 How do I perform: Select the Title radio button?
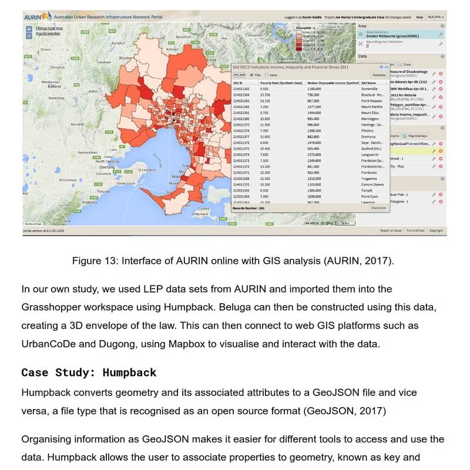click(251, 75)
